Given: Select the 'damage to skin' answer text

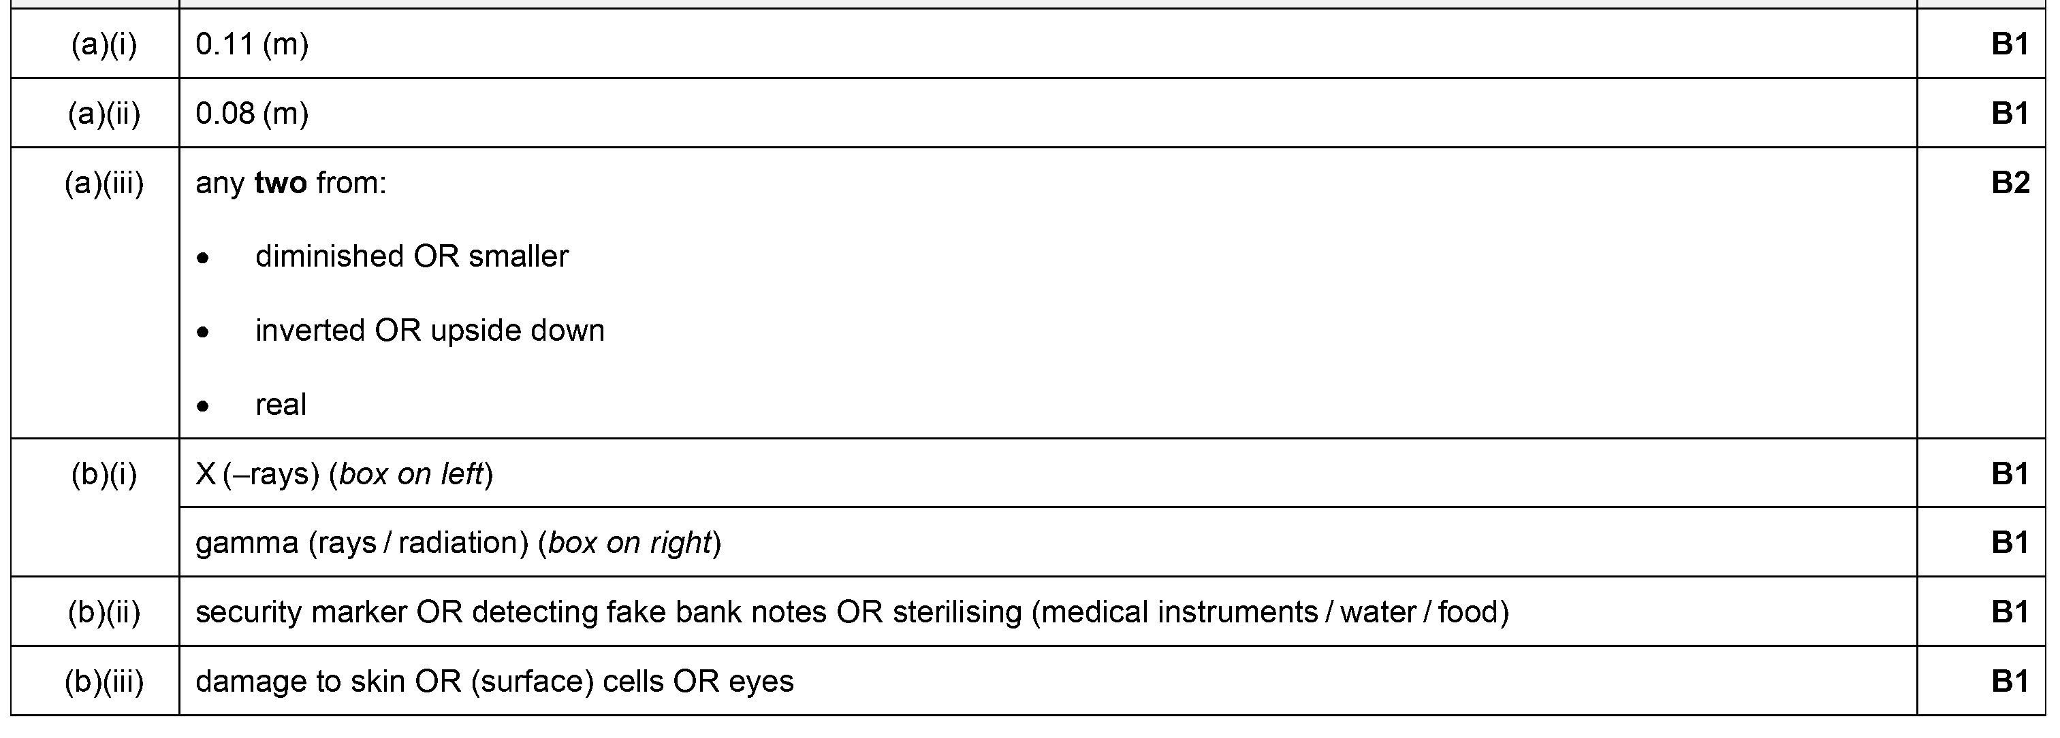Looking at the screenshot, I should 494,682.
